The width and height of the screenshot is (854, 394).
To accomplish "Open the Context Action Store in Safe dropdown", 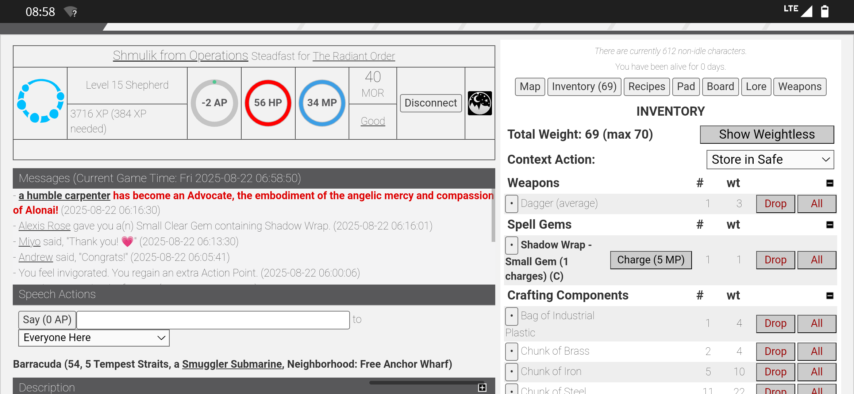I will click(770, 160).
